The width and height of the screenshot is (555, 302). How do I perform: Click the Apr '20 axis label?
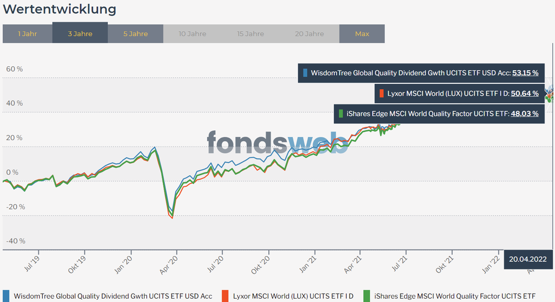coord(168,265)
